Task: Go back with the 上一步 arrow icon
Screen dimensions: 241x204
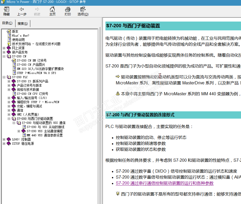Action: (22, 9)
